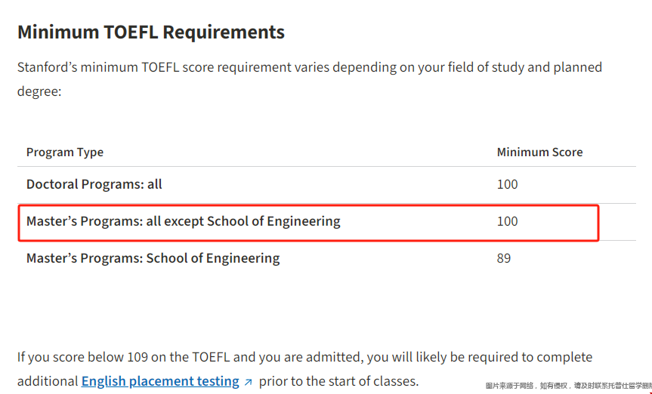Click the external link arrow icon
This screenshot has height=394, width=652.
248,382
